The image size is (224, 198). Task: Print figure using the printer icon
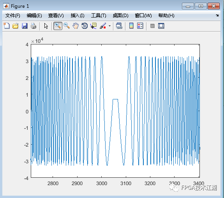[34, 26]
